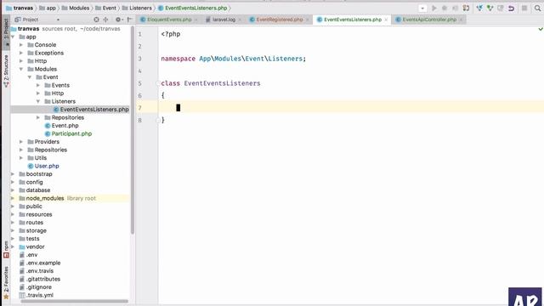Click the VCS Show History icon

[501, 8]
